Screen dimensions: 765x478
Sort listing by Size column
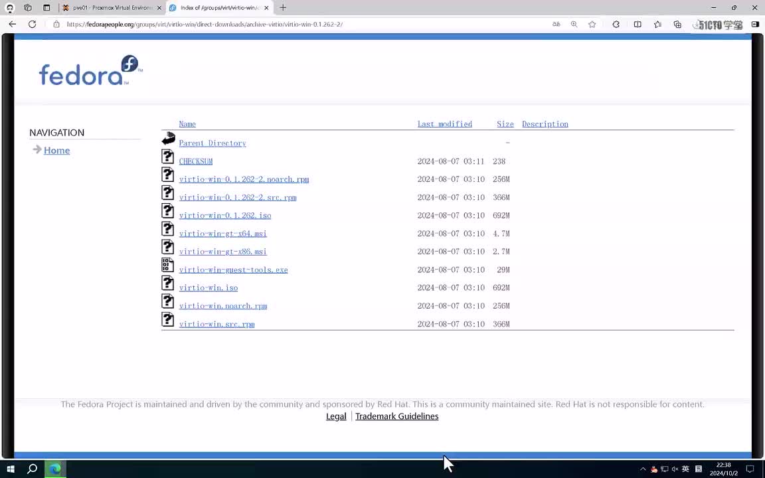pos(505,124)
